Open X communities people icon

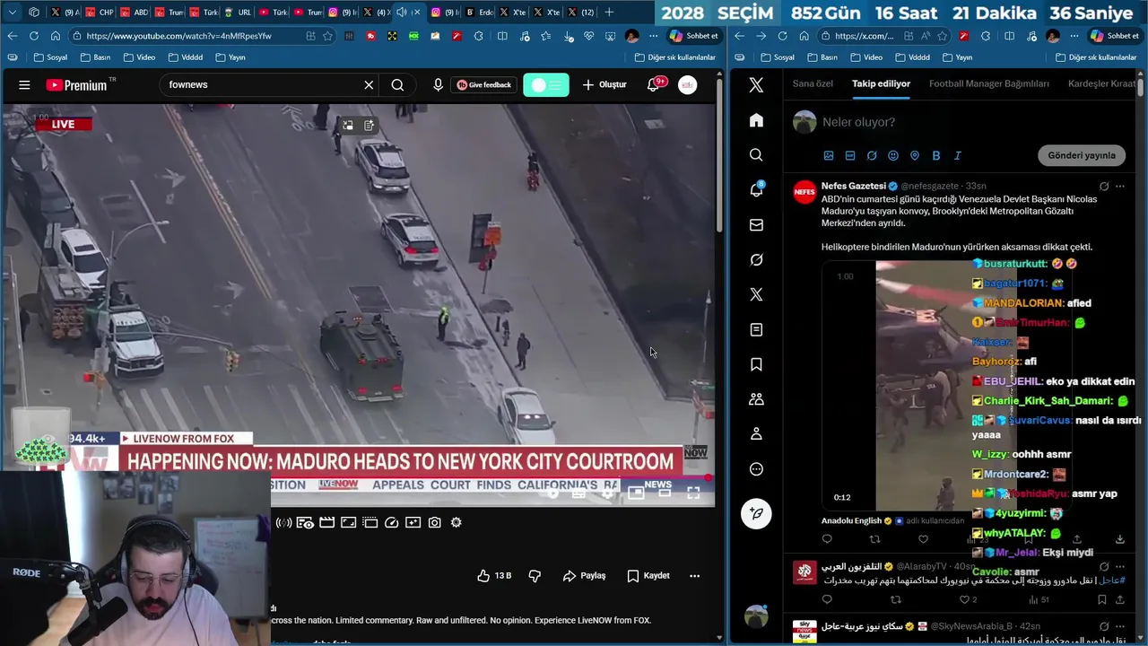click(x=756, y=399)
